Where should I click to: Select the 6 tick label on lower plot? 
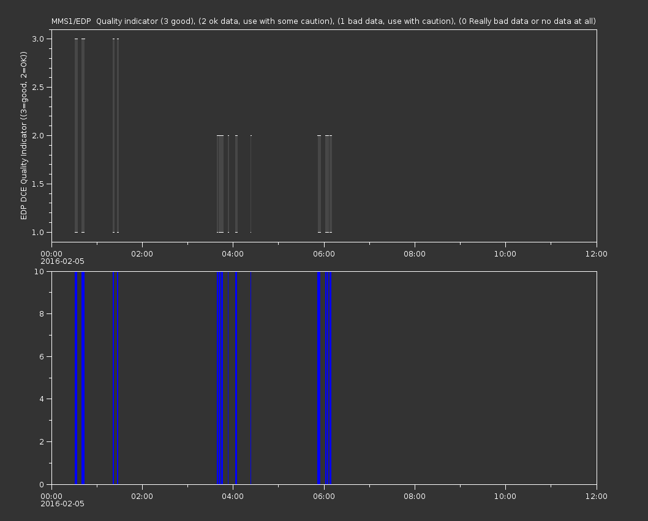42,356
